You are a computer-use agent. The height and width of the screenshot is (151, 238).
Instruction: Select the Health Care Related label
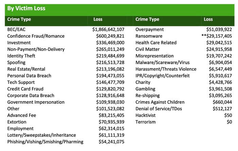tap(156, 43)
